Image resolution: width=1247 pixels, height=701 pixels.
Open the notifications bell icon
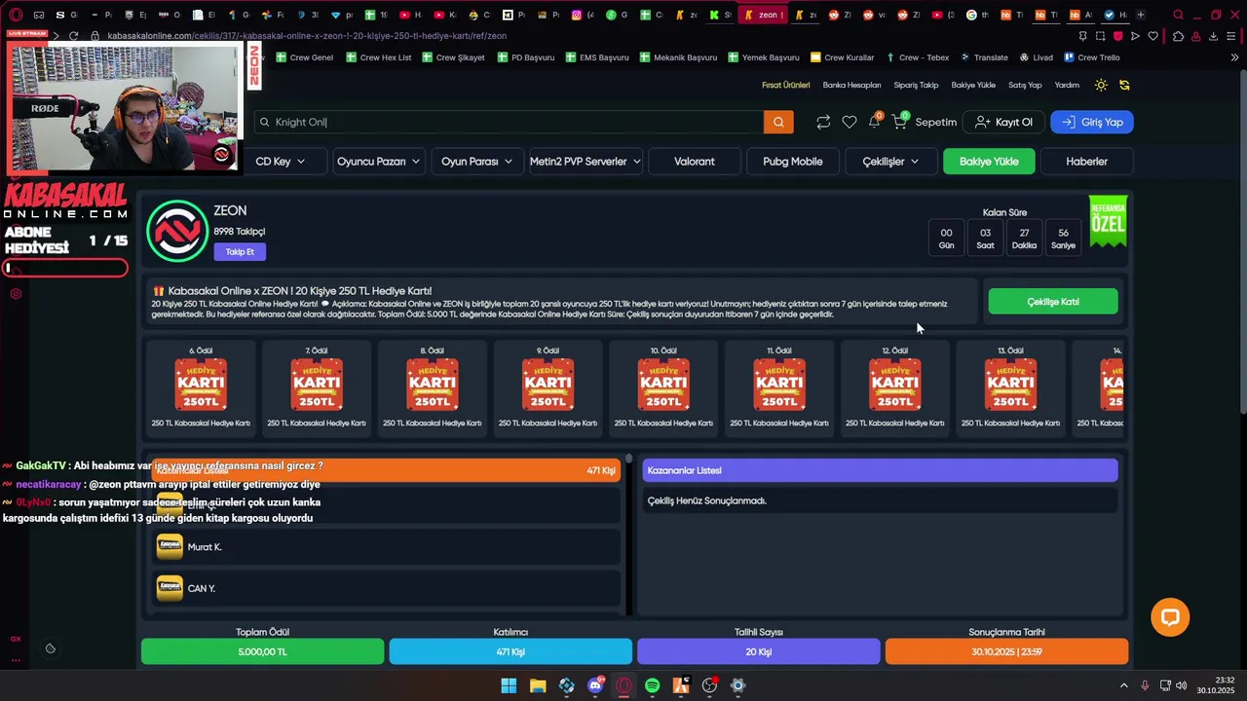(x=875, y=121)
